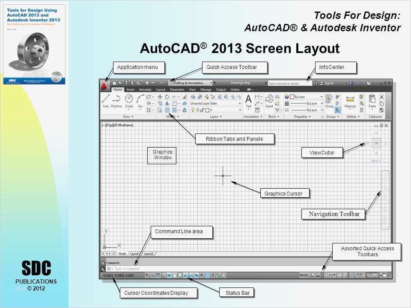Expand the Layers panel
Screen dimensions: 411x308
coord(216,116)
